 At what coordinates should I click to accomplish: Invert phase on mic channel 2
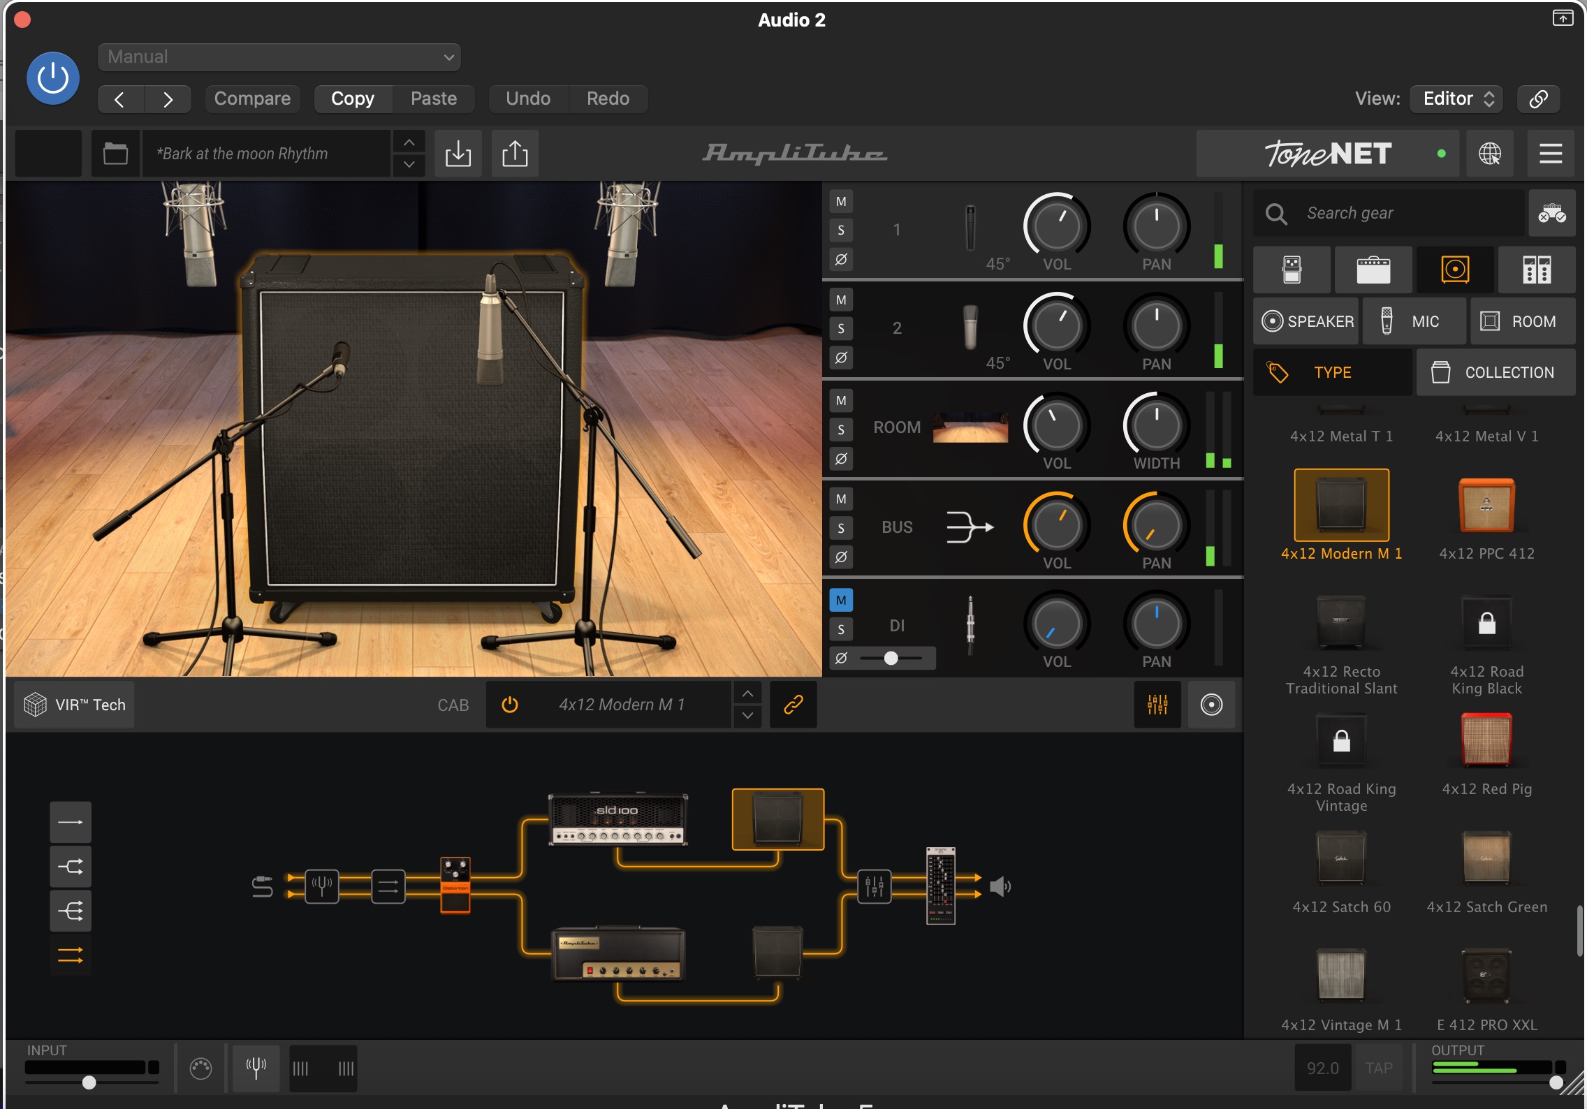(841, 358)
